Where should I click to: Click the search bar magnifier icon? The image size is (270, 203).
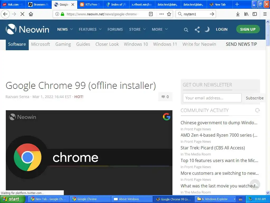click(x=180, y=14)
